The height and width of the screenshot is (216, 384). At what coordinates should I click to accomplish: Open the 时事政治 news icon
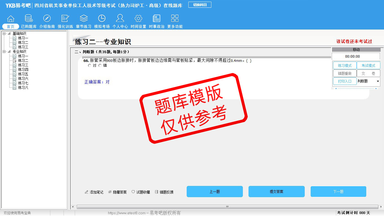point(157,19)
